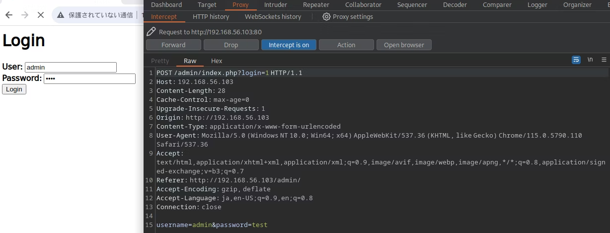Click the Upgrade-Insecure-Requests header line
This screenshot has height=233, width=610.
click(x=211, y=109)
